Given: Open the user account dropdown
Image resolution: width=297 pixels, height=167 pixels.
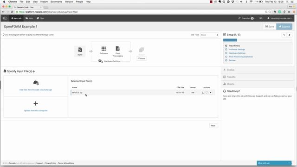Looking at the screenshot, I should (280, 19).
